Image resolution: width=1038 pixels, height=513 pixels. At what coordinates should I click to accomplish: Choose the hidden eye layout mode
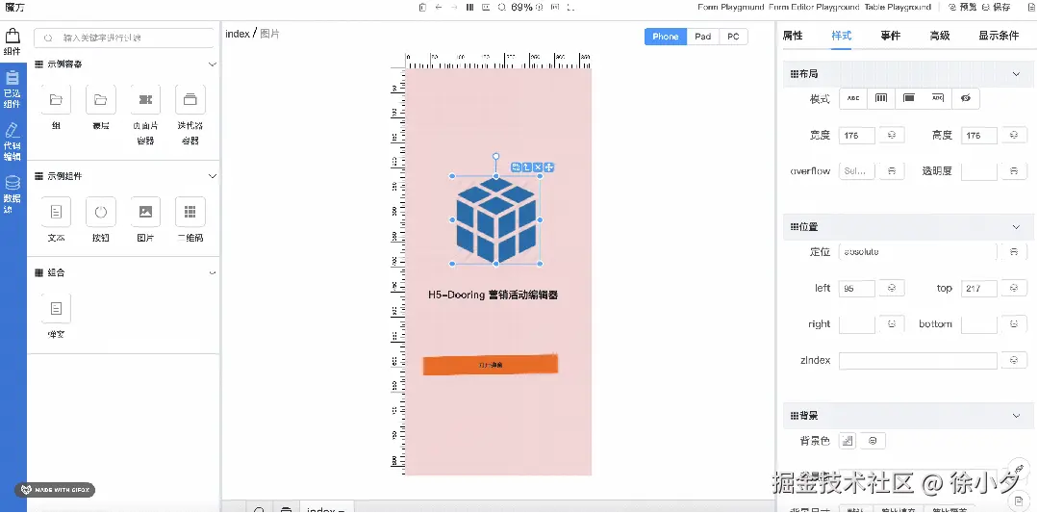[966, 98]
